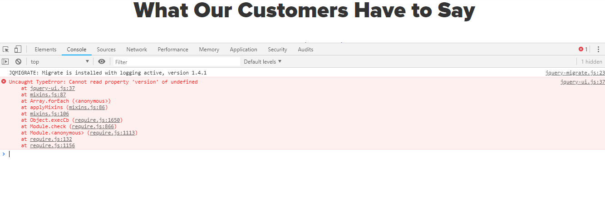Image resolution: width=605 pixels, height=209 pixels.
Task: Go to the Network tab
Action: [137, 50]
